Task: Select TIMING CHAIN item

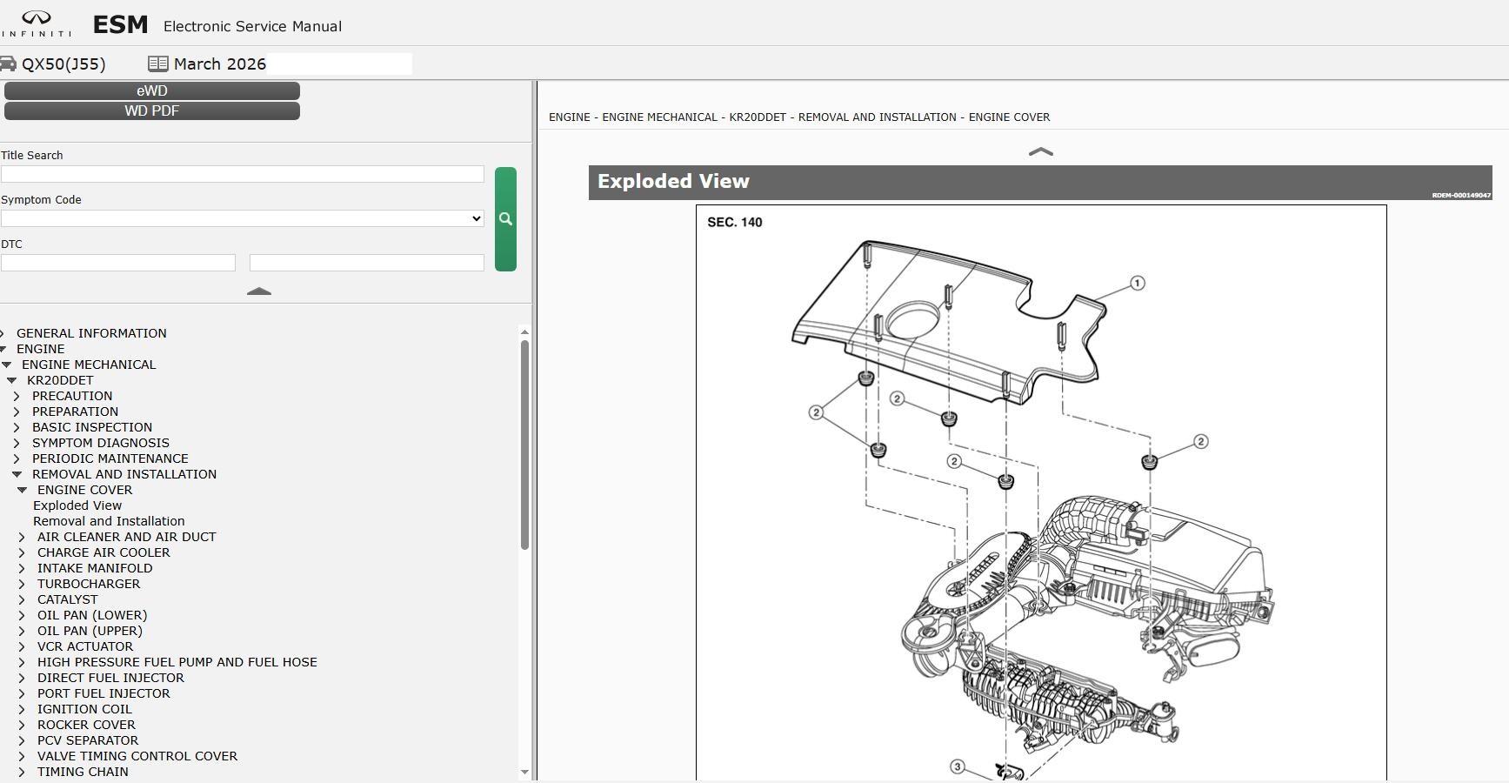Action: 83,772
